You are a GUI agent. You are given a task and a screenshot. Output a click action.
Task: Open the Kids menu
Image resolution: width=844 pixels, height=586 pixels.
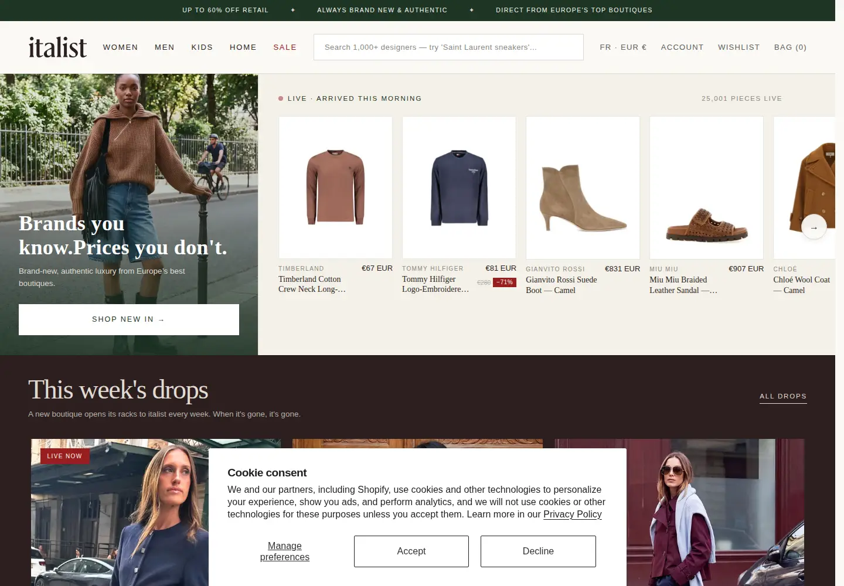coord(202,47)
